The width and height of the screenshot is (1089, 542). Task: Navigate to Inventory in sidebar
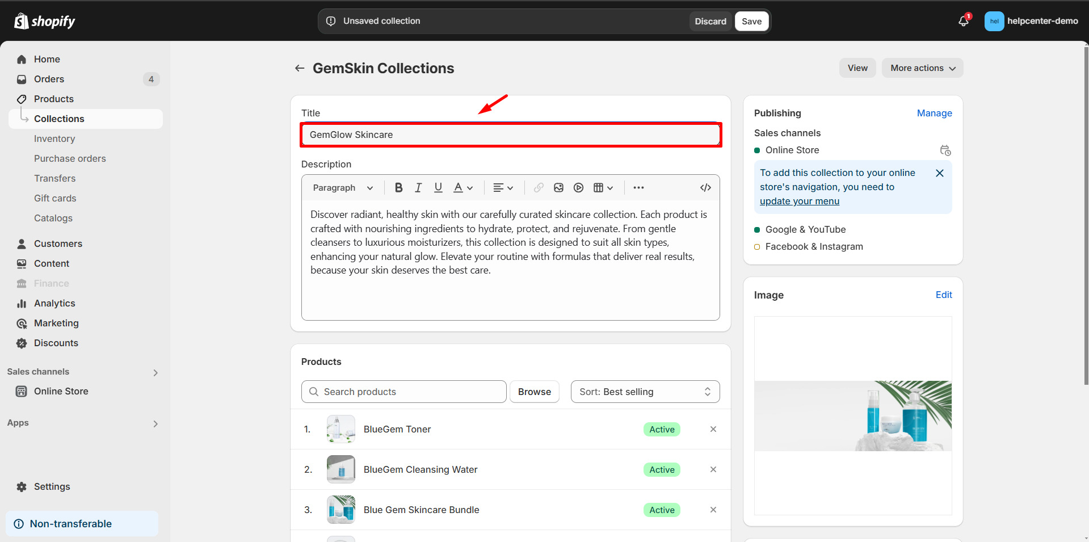[x=54, y=139]
